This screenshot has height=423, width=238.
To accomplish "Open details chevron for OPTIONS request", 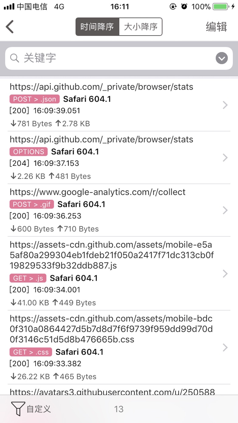I will point(225,158).
